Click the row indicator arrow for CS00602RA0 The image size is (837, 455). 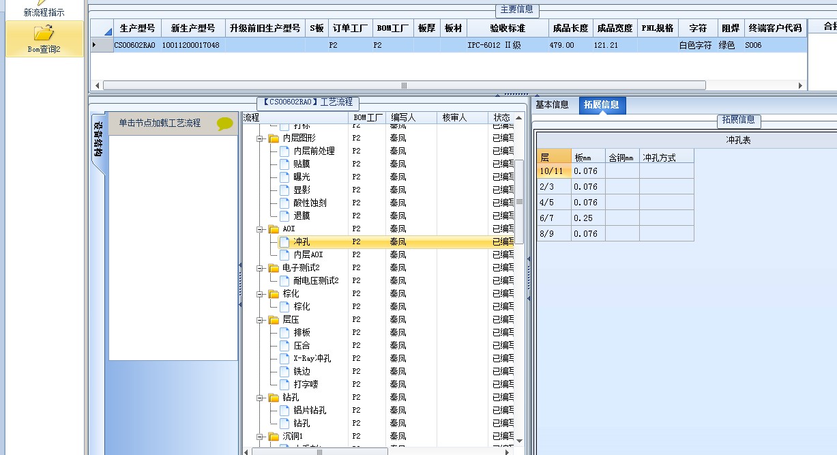[x=101, y=45]
